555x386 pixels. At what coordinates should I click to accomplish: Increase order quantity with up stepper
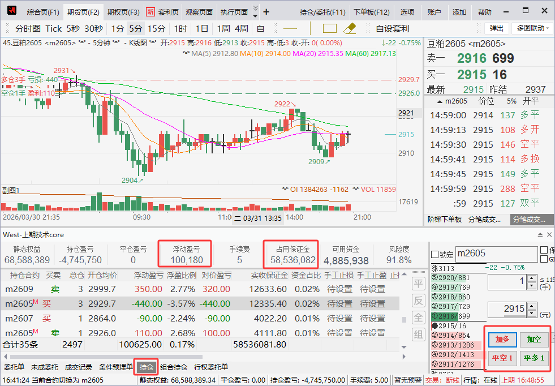tap(533, 278)
